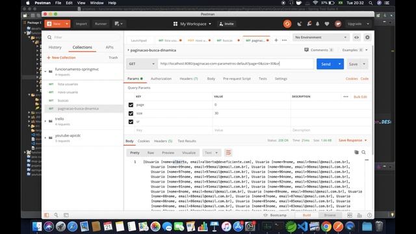Open the Save button dropdown arrow
Image resolution: width=416 pixels, height=234 pixels.
coord(364,64)
